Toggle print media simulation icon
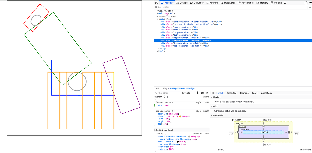The height and width of the screenshot is (153, 312). [207, 93]
